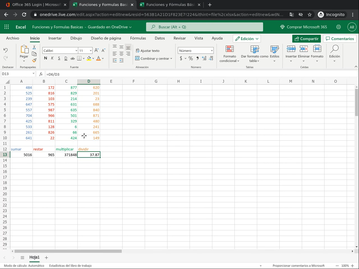
Task: Click the Comentarios button
Action: 340,39
